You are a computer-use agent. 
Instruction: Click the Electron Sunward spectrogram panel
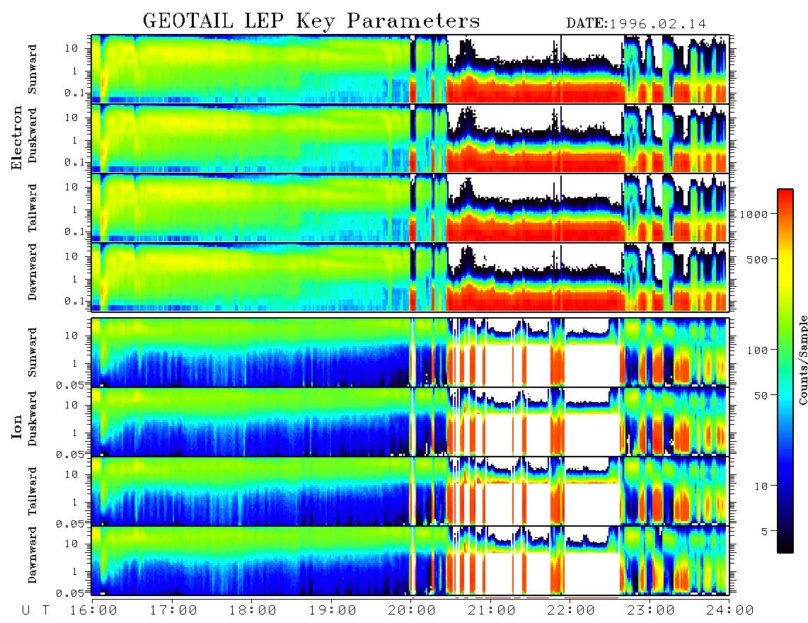(410, 69)
